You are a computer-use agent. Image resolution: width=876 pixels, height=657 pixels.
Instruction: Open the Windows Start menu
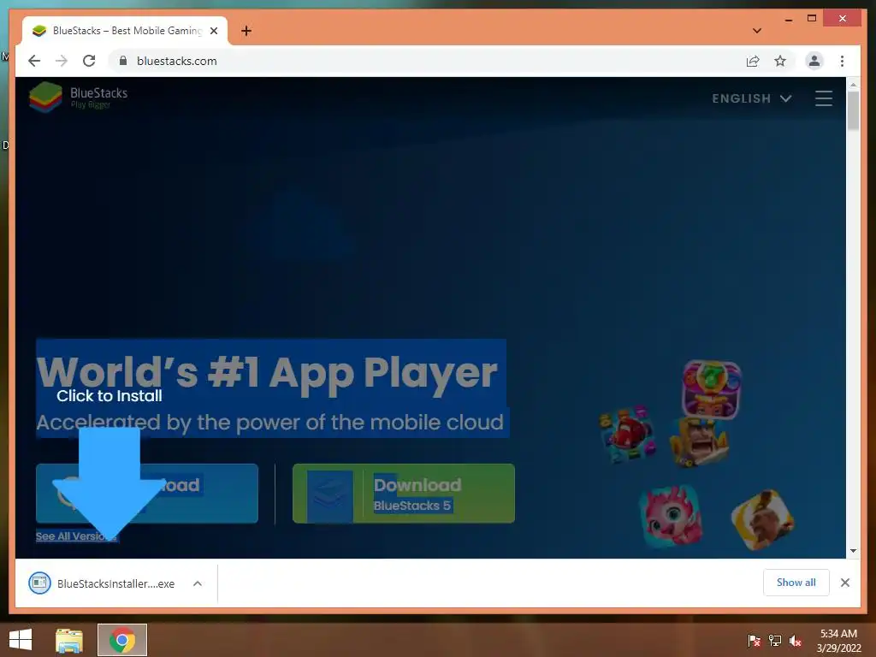pos(21,640)
